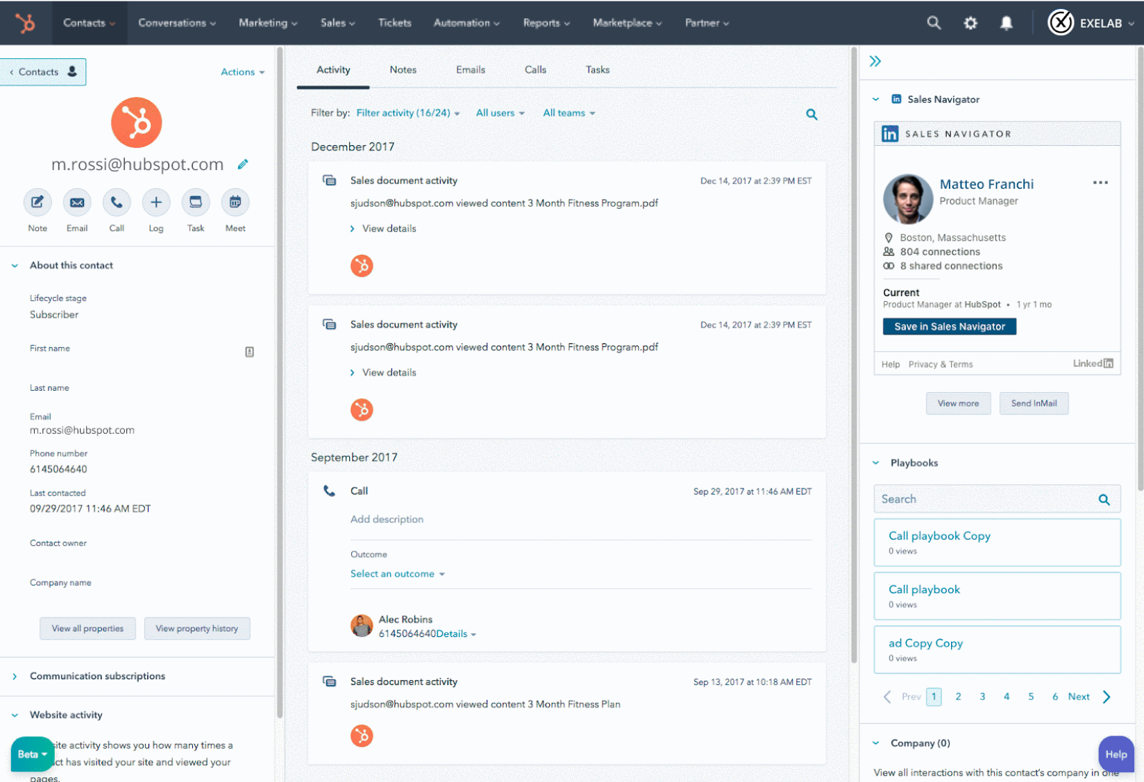Collapse the Website activity section
Viewport: 1144px width, 782px height.
coord(15,715)
